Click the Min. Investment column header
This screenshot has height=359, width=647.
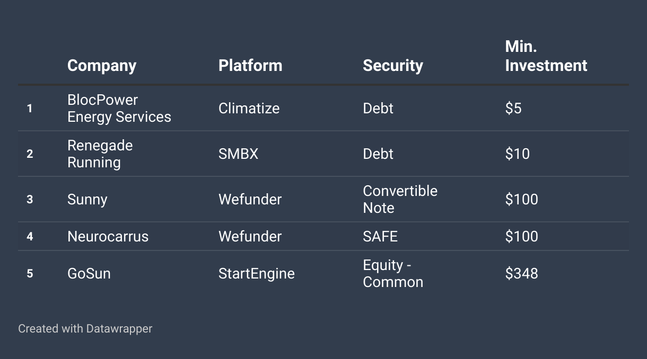click(x=546, y=56)
